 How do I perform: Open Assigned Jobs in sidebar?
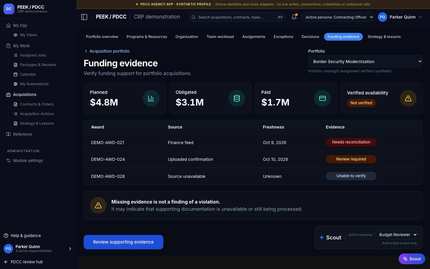point(33,55)
